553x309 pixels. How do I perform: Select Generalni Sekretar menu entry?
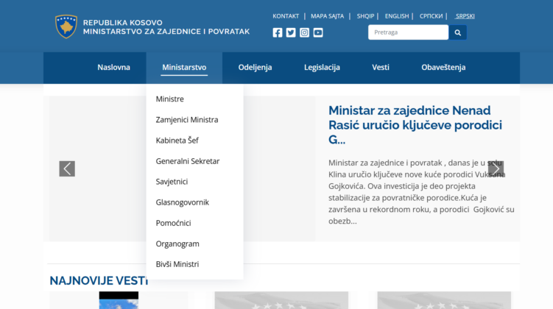188,161
